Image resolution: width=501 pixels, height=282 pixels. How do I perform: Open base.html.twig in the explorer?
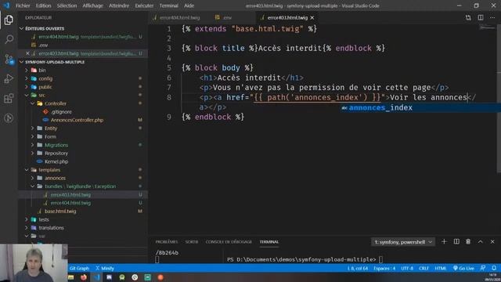coord(60,211)
